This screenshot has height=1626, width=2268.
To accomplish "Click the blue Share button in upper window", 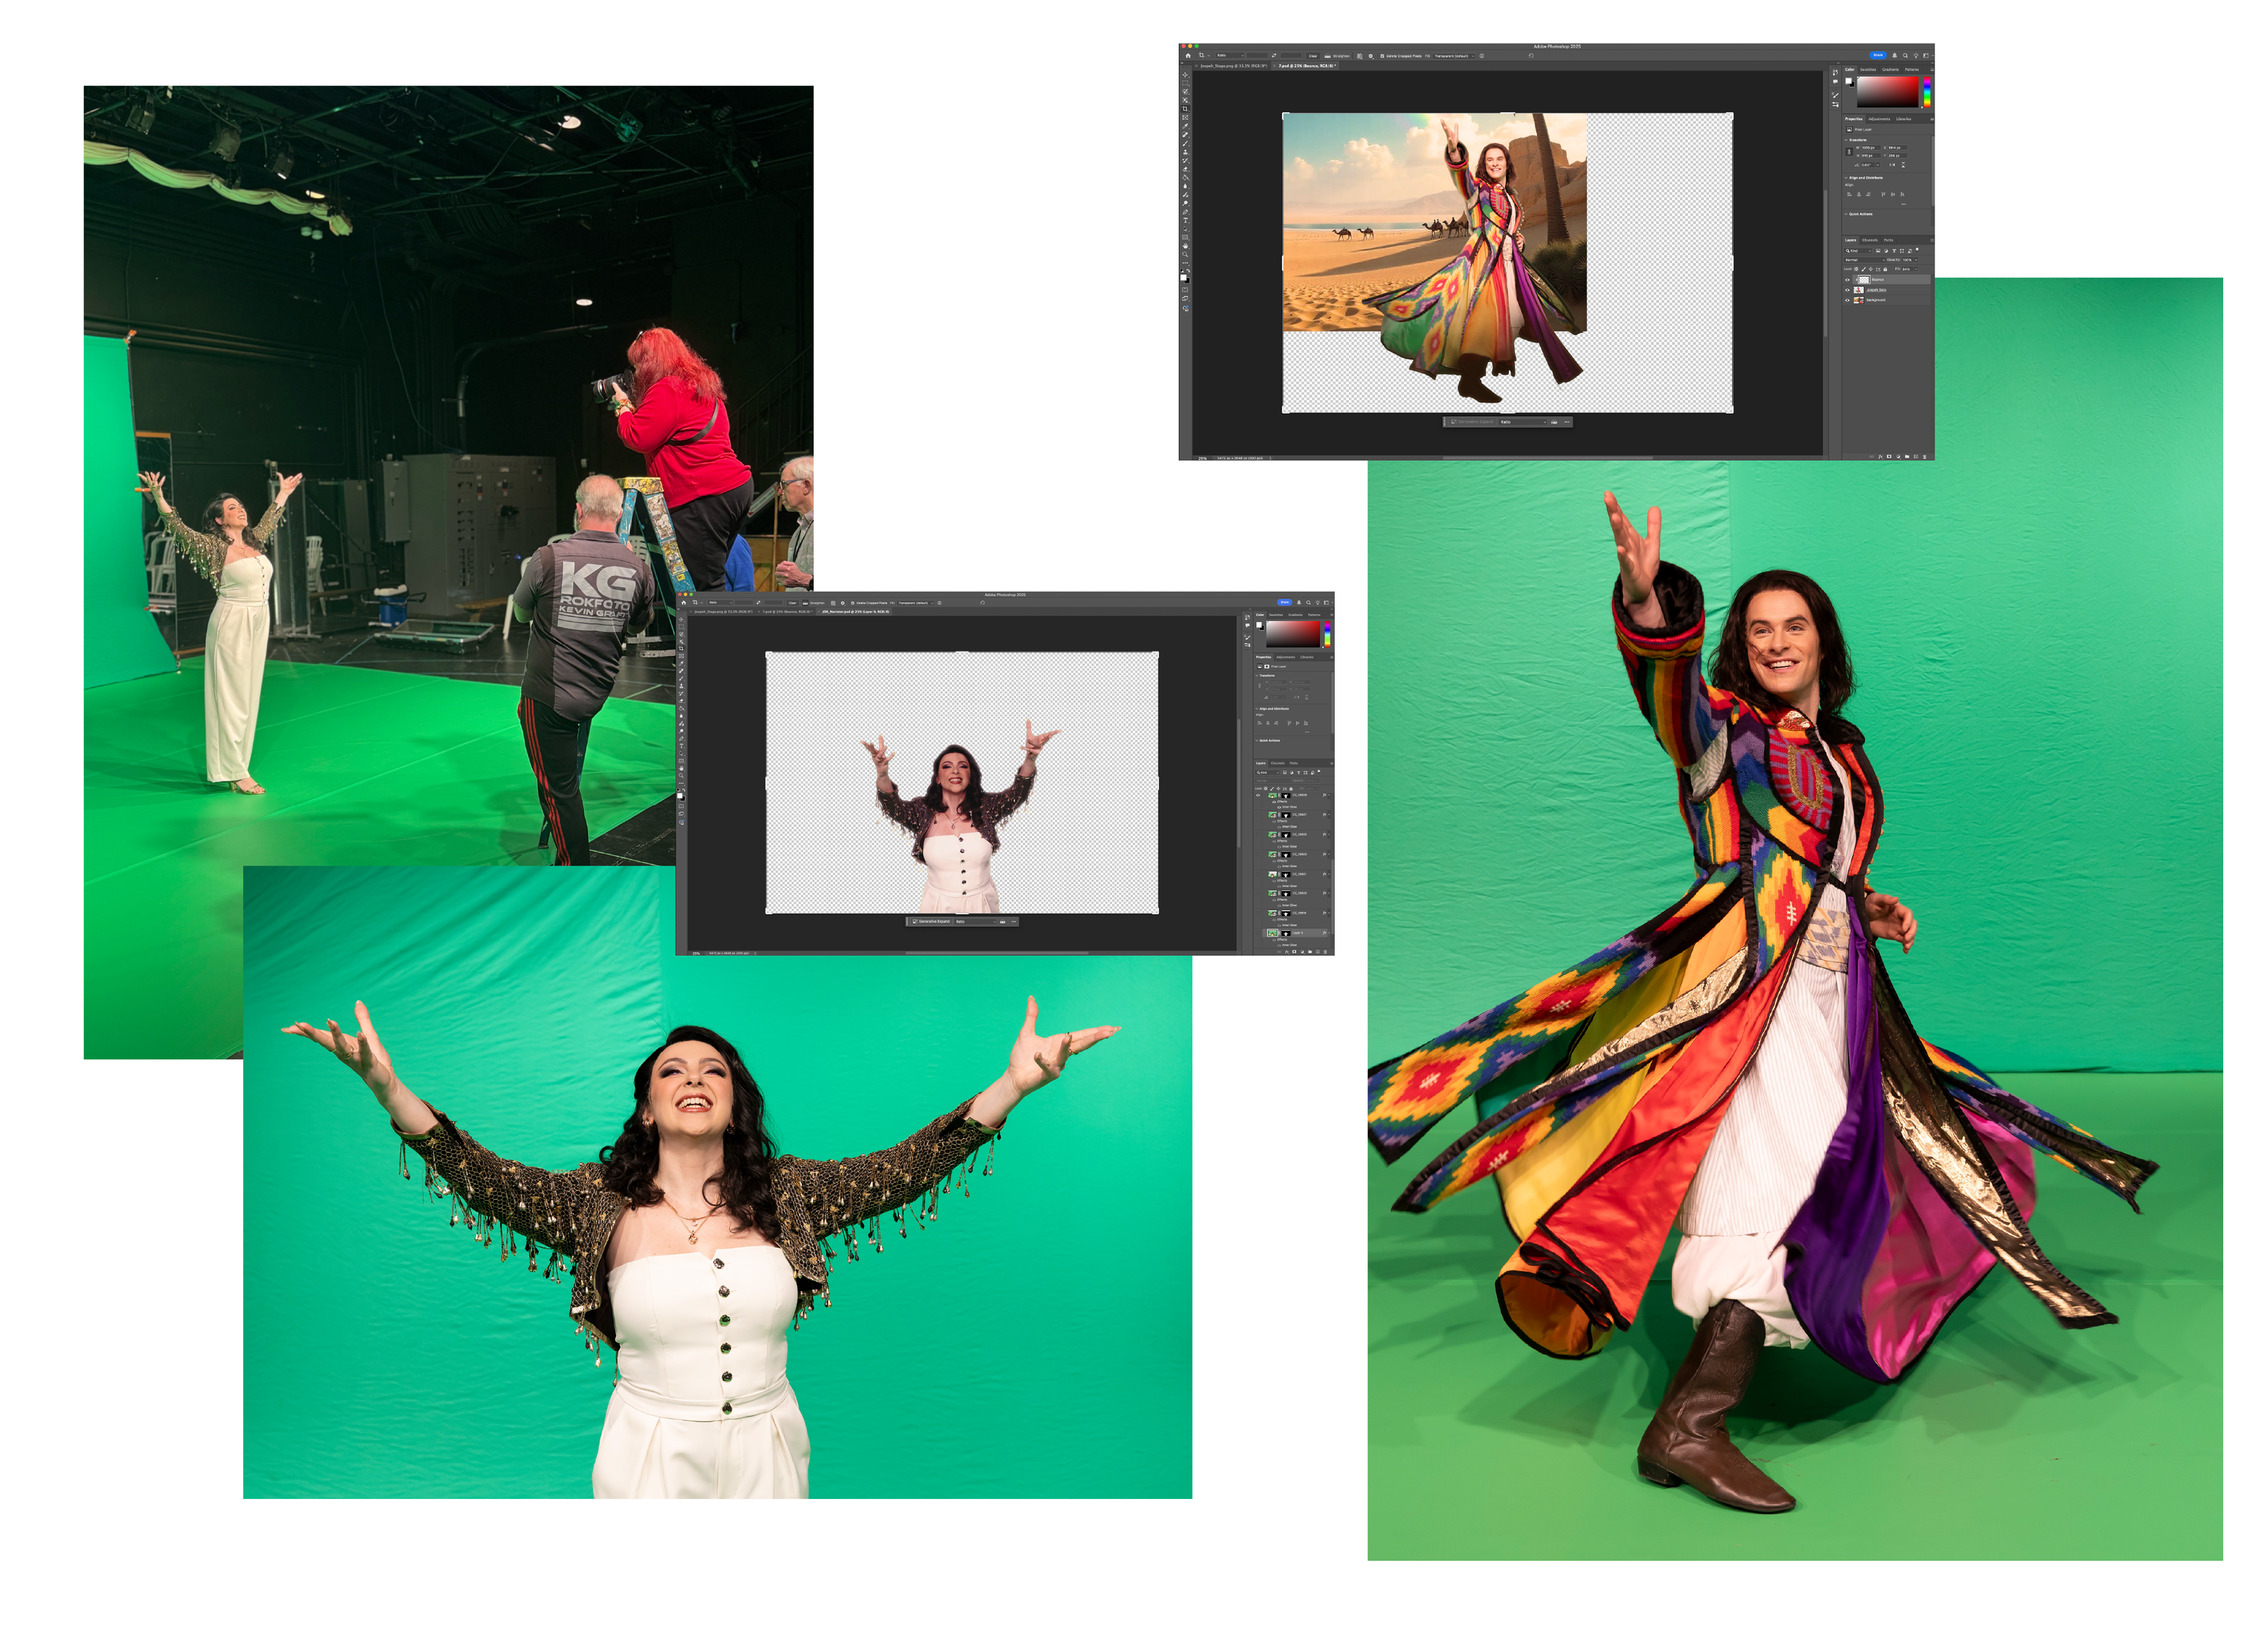I will pyautogui.click(x=1877, y=55).
